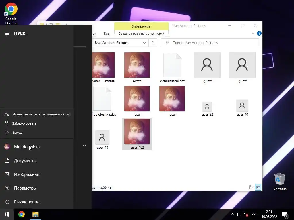Open Google Chrome desktop shortcut
294x220 pixels.
(x=11, y=14)
